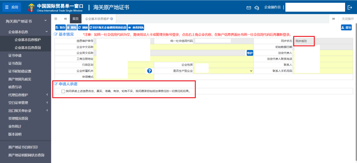Expand 空白证单管理 in the sidebar
357x163 pixels.
coord(25,103)
